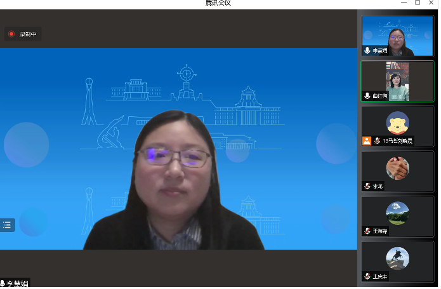Select the green-bordered active speaker video tile
Screen dimensions: 441x289
(397, 81)
